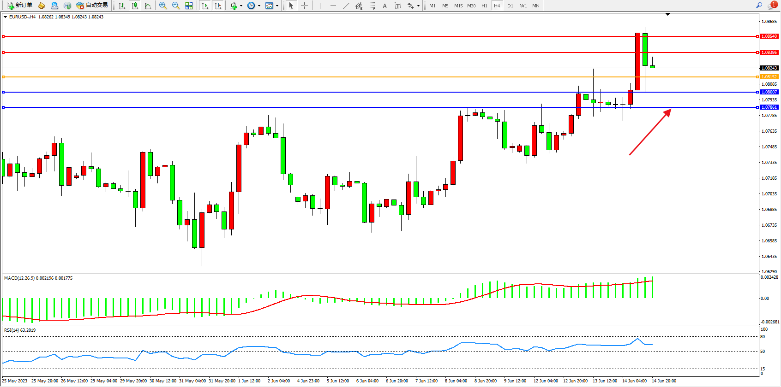
Task: Click the New Order (新订单) button
Action: (19, 6)
